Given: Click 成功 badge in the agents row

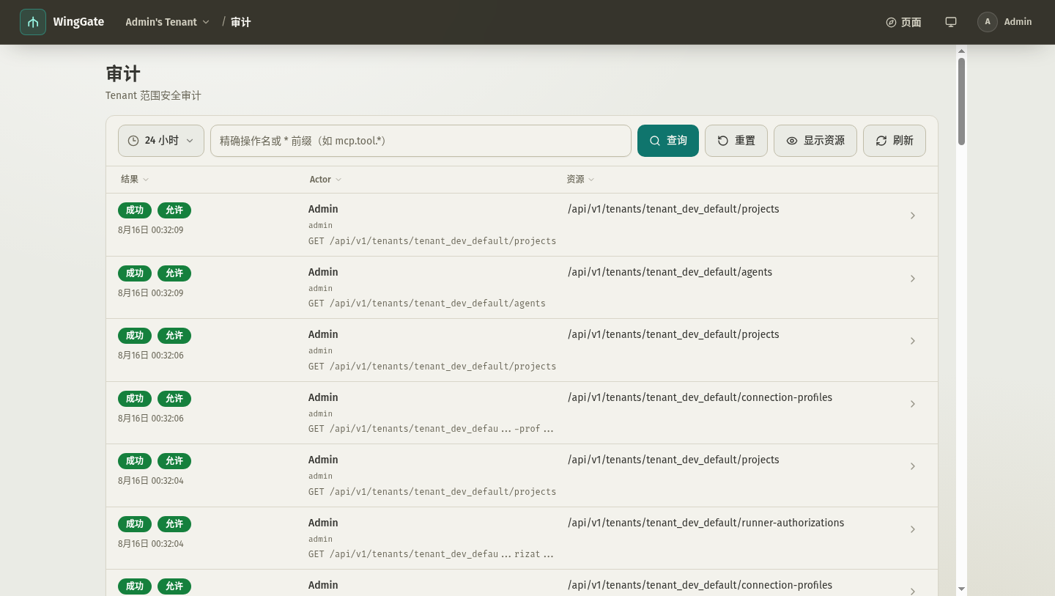Looking at the screenshot, I should point(135,273).
